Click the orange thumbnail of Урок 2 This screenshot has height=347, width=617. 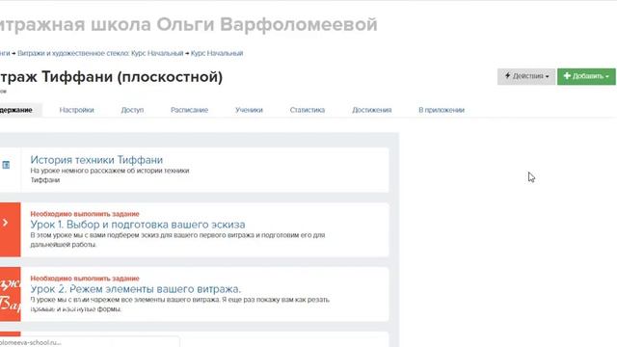(x=11, y=294)
